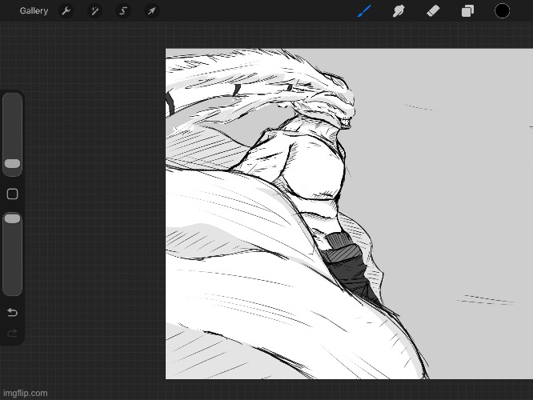
Task: Click the brush size slider handle
Action: 13,164
